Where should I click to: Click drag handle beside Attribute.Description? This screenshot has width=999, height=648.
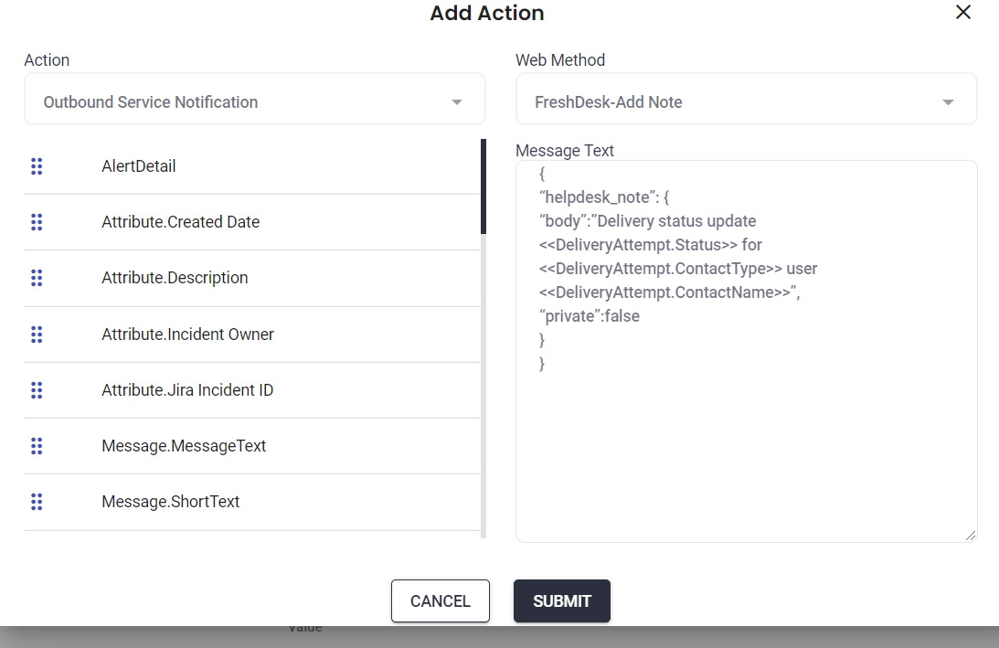tap(37, 278)
